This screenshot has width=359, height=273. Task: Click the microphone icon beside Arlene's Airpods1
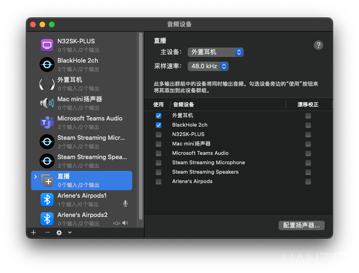[x=125, y=203]
